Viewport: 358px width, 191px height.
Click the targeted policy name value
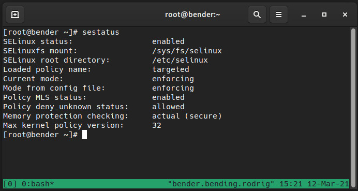click(x=171, y=69)
